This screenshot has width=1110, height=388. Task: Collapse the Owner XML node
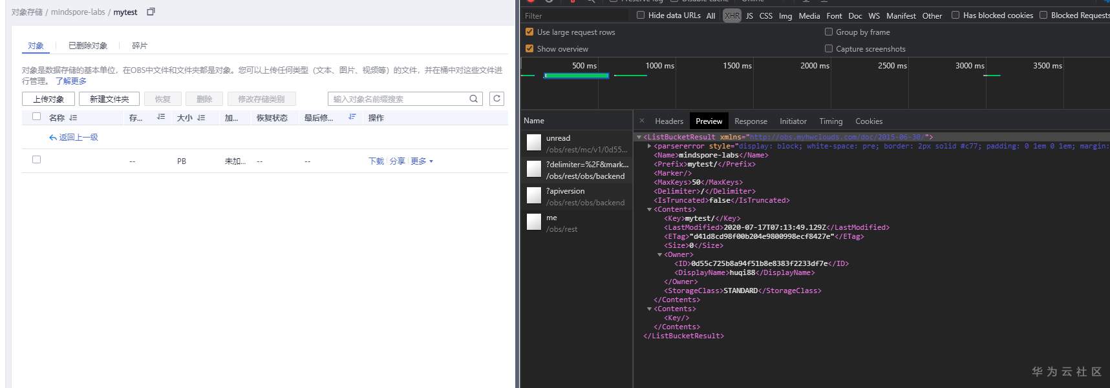pos(660,254)
